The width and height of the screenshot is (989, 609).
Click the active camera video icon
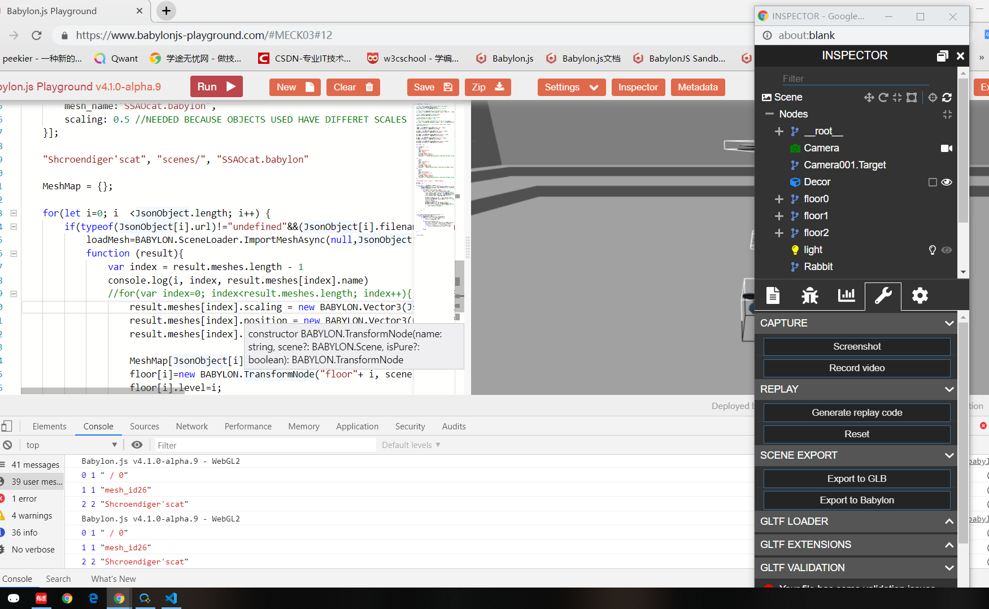click(x=947, y=148)
